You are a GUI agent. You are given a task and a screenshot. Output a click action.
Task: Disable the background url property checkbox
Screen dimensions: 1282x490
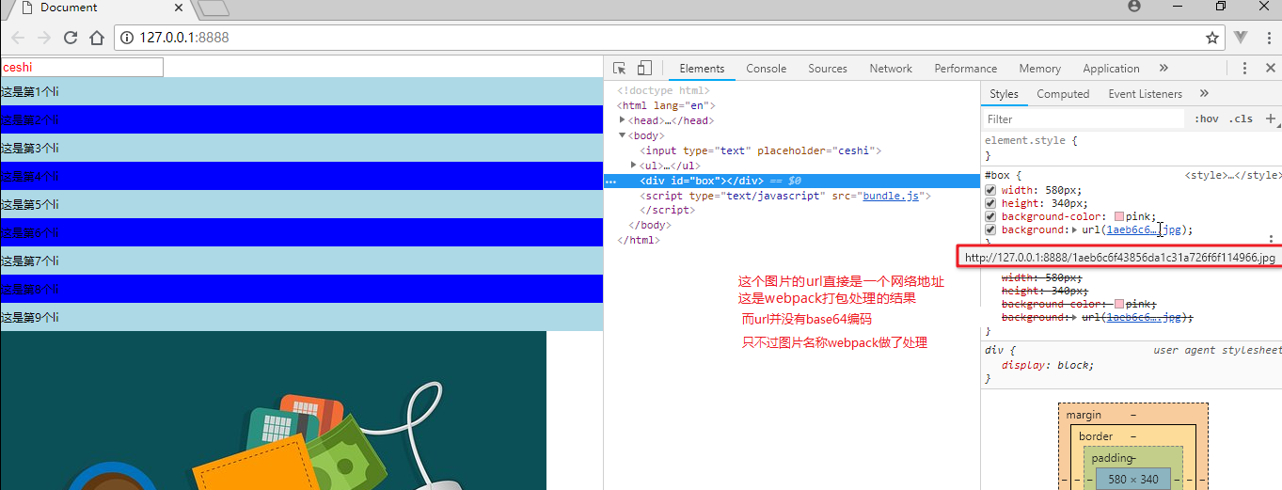(989, 229)
